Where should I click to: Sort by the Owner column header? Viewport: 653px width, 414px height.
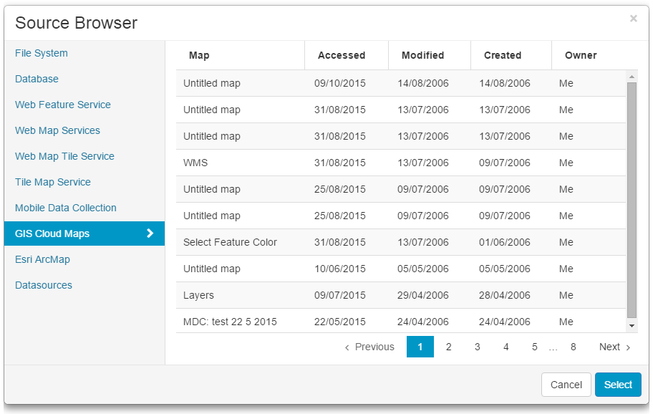[x=581, y=55]
